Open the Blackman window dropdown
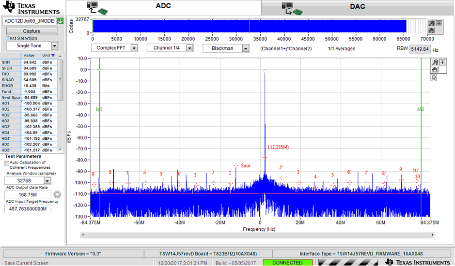Image resolution: width=455 pixels, height=266 pixels. click(246, 48)
